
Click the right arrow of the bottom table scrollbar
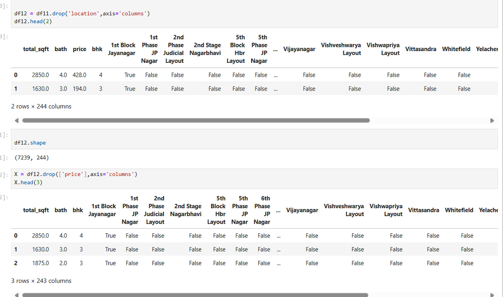[x=492, y=294]
